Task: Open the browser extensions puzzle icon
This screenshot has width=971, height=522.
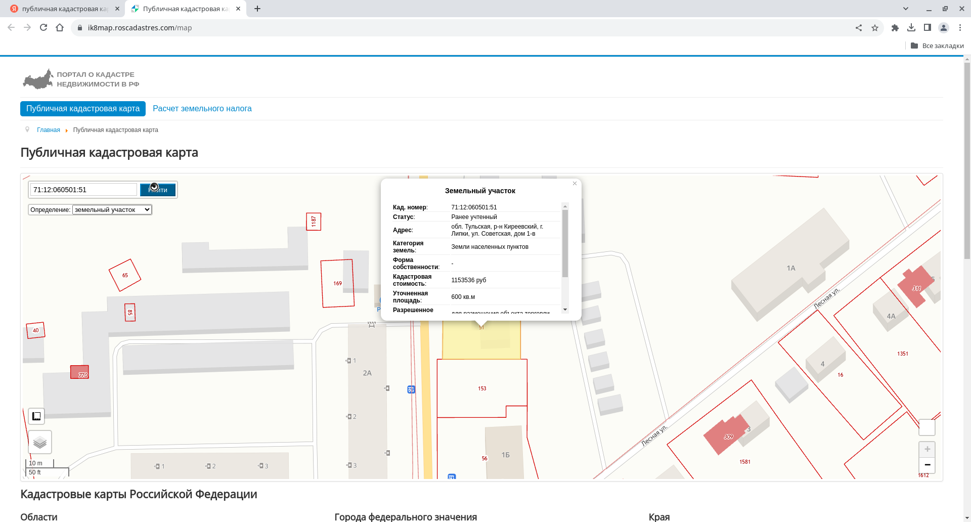Action: tap(895, 28)
